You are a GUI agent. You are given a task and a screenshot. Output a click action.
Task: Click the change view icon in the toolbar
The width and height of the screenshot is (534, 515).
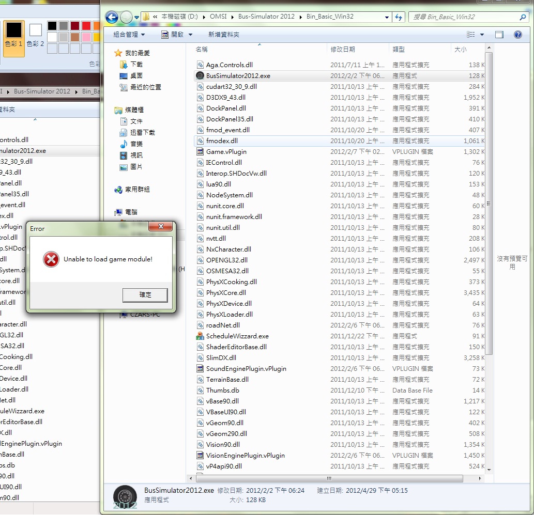coord(470,35)
